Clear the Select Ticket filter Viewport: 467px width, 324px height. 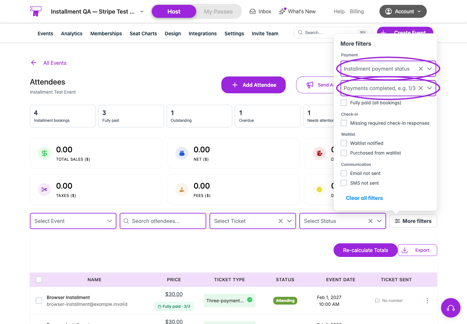click(x=281, y=221)
